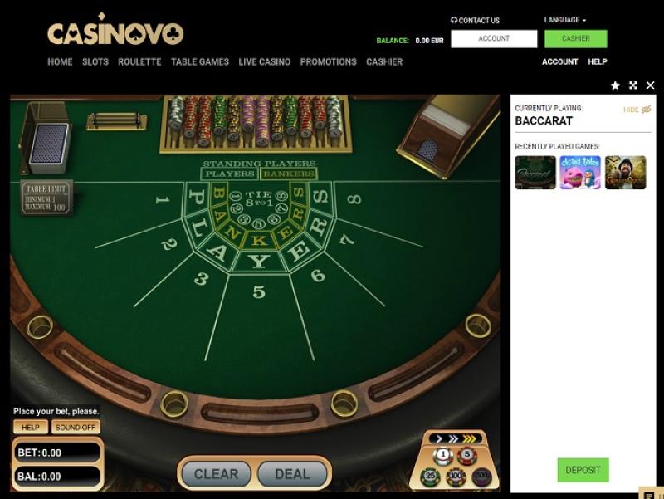Enter fullscreen mode with expand icon
Image resolution: width=664 pixels, height=499 pixels.
633,86
